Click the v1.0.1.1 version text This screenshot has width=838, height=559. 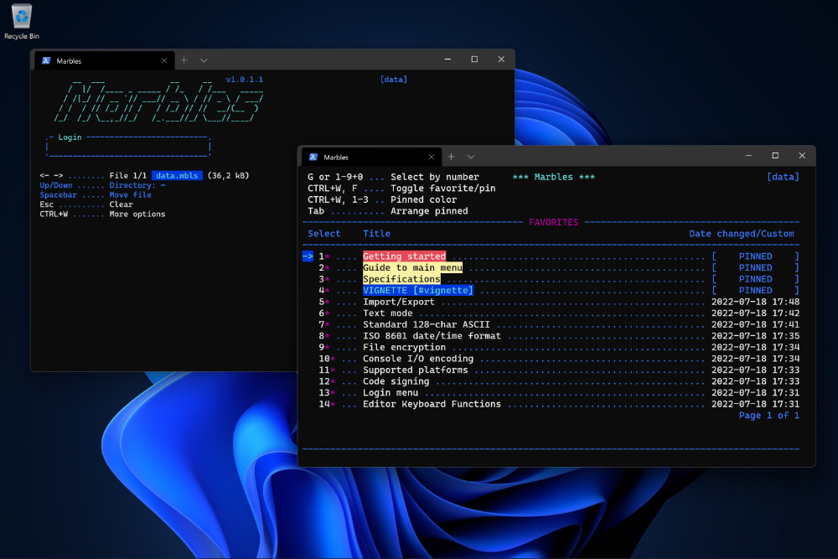click(244, 79)
